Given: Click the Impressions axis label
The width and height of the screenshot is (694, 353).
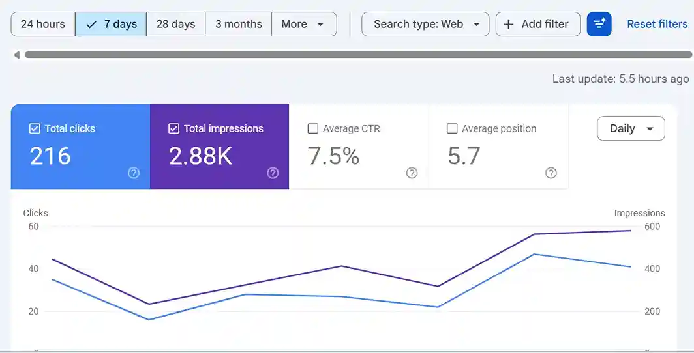Looking at the screenshot, I should tap(640, 213).
